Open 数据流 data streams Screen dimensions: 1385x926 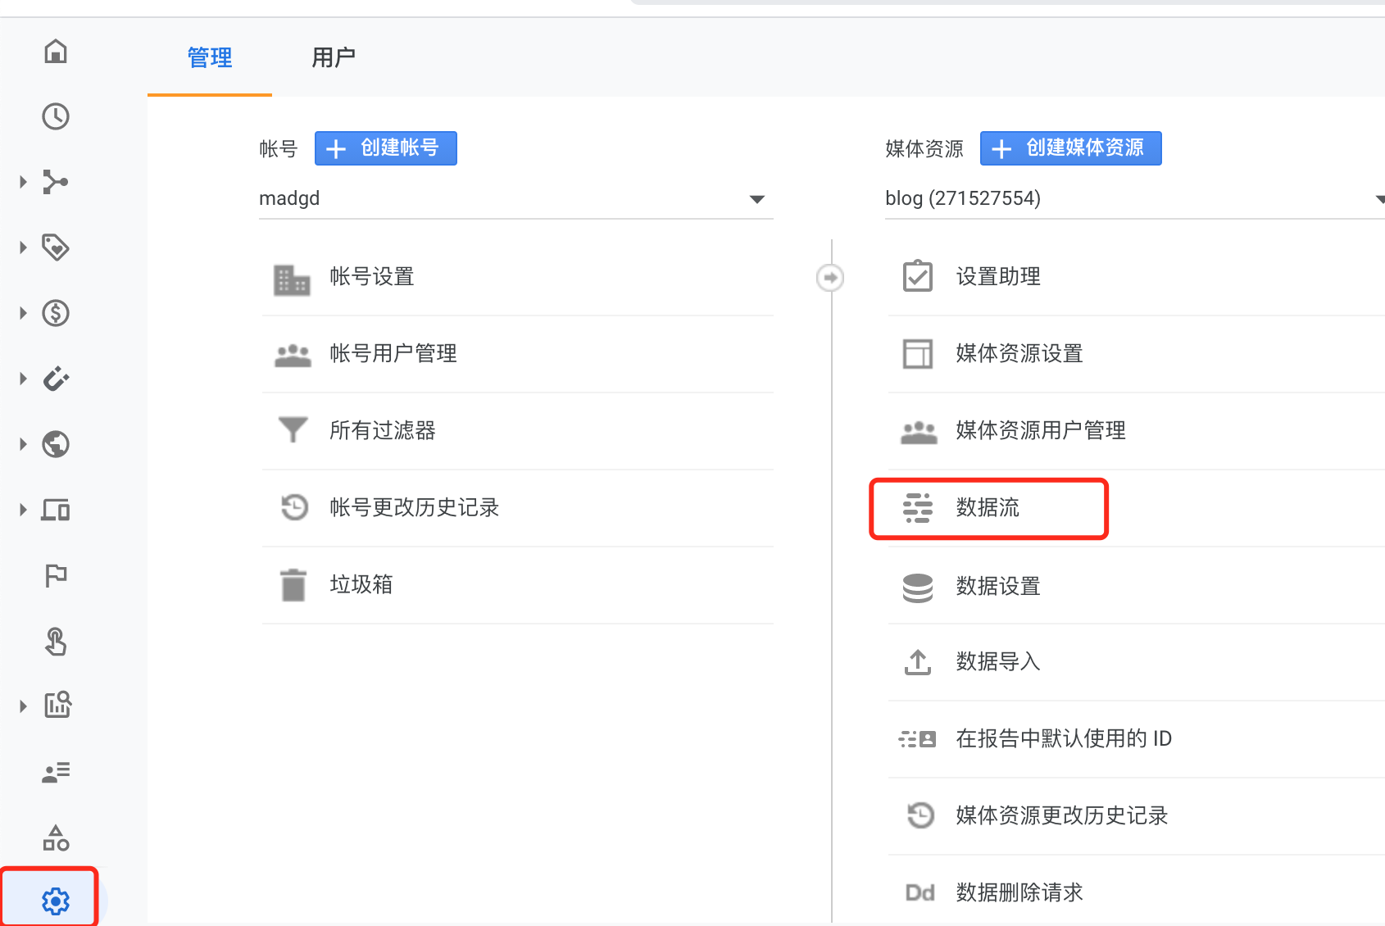click(x=988, y=508)
